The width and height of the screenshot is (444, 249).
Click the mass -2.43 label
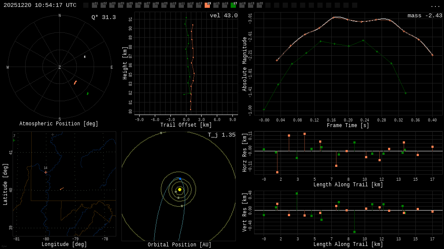pos(424,16)
